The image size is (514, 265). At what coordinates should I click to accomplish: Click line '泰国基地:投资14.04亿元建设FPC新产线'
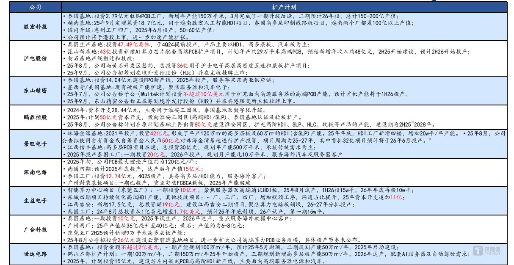click(x=168, y=80)
